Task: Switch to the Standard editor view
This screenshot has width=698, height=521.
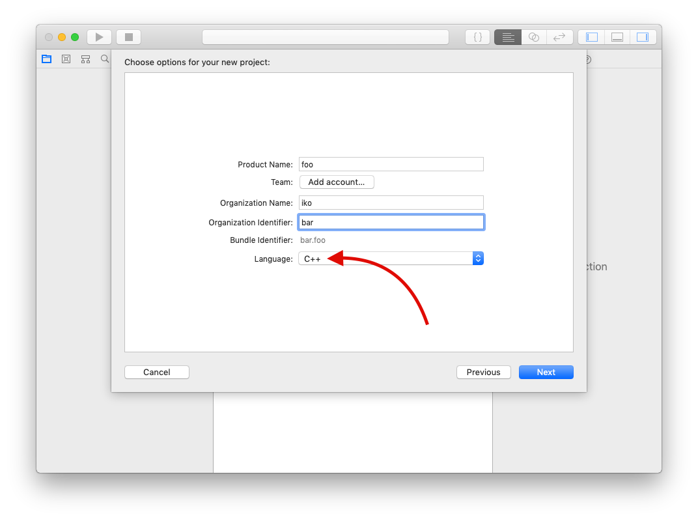Action: point(508,37)
